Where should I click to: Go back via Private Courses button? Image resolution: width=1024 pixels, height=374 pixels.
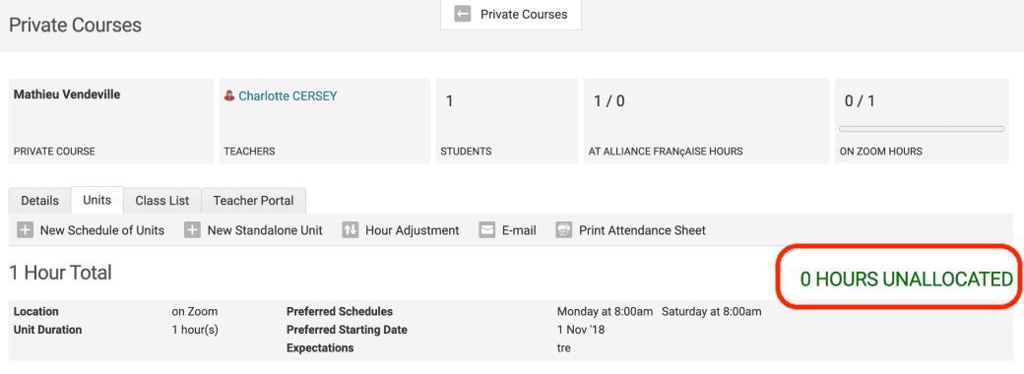pos(511,15)
